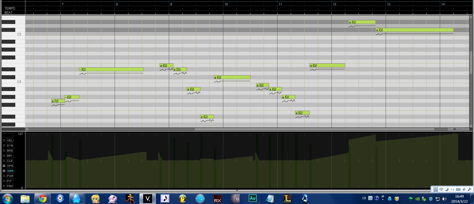Image resolution: width=474 pixels, height=204 pixels.
Task: Click the volume speaker tray icon
Action: 444,199
